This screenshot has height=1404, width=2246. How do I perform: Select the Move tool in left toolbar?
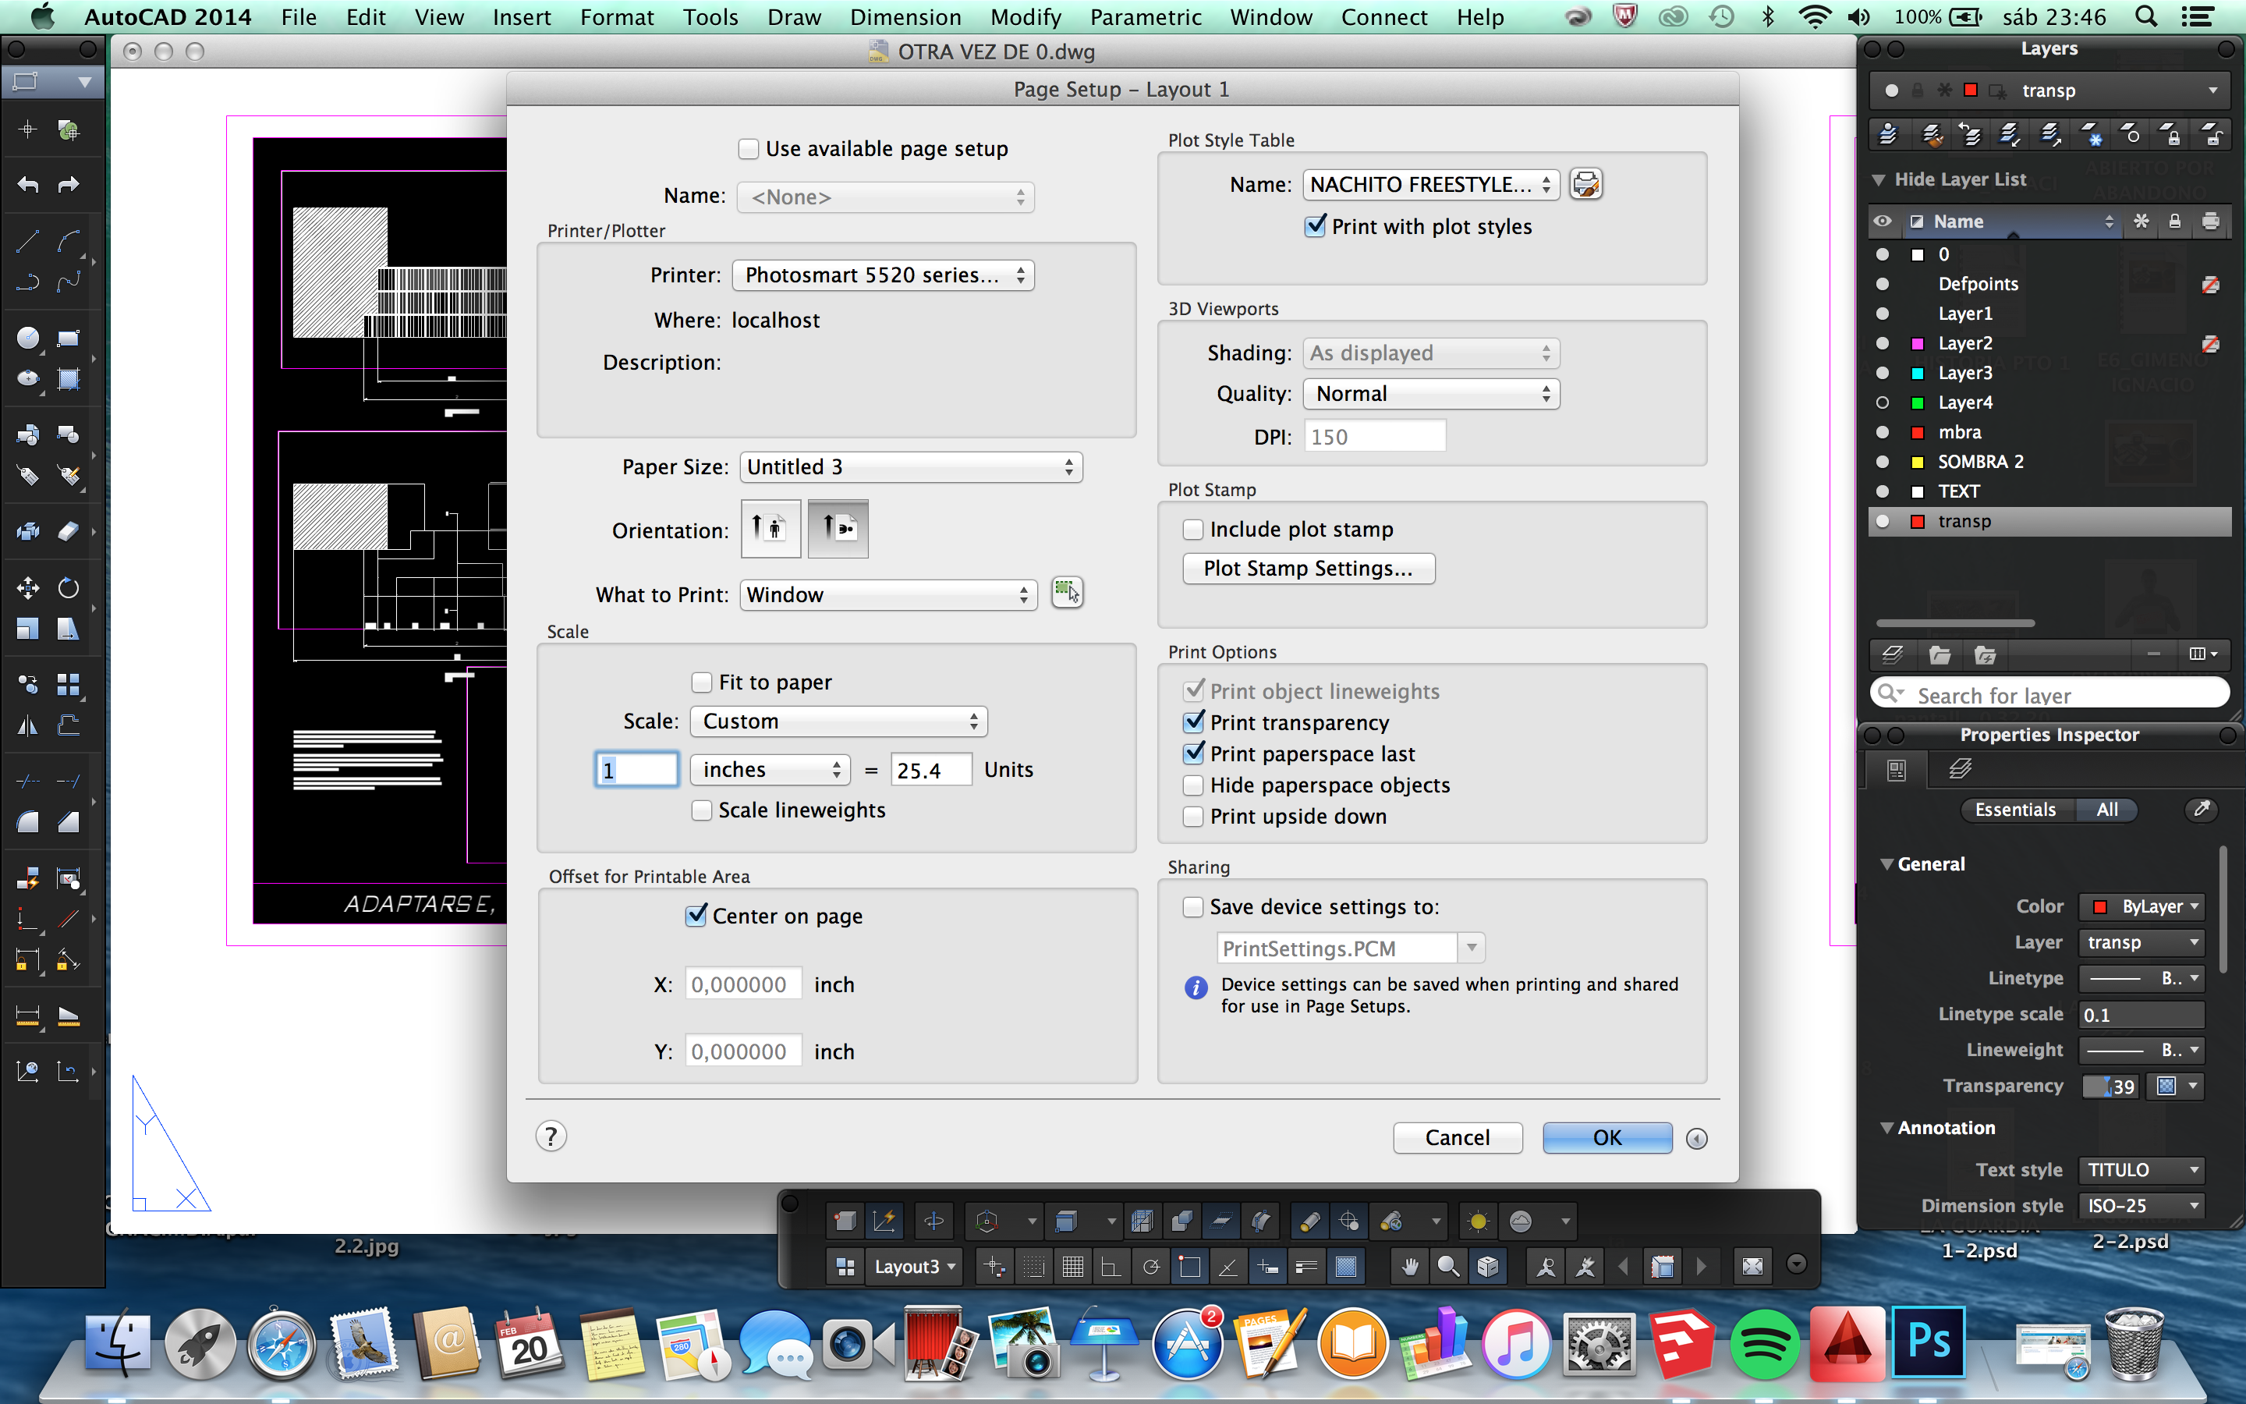[x=28, y=588]
